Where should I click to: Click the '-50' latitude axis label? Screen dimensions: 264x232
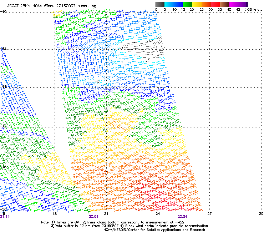coord(3,209)
